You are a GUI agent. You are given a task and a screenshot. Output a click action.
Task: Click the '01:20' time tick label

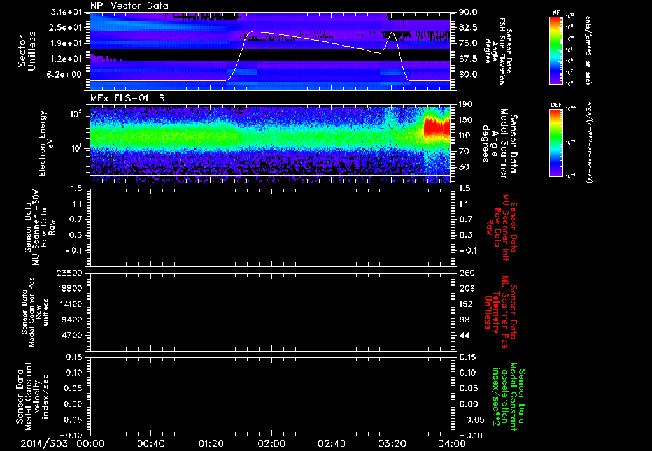tap(211, 443)
